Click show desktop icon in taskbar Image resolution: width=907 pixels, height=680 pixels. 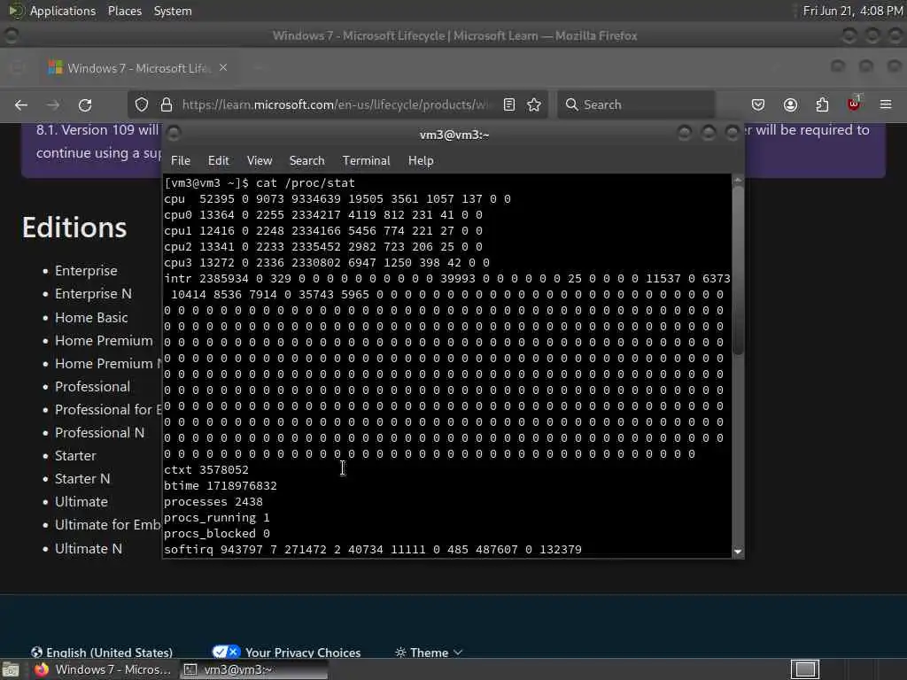click(x=11, y=669)
